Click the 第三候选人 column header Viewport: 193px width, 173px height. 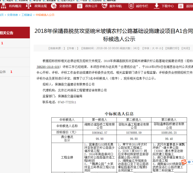click(169, 120)
